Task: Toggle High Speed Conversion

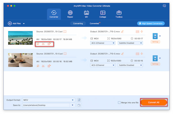Action: [x=151, y=23]
